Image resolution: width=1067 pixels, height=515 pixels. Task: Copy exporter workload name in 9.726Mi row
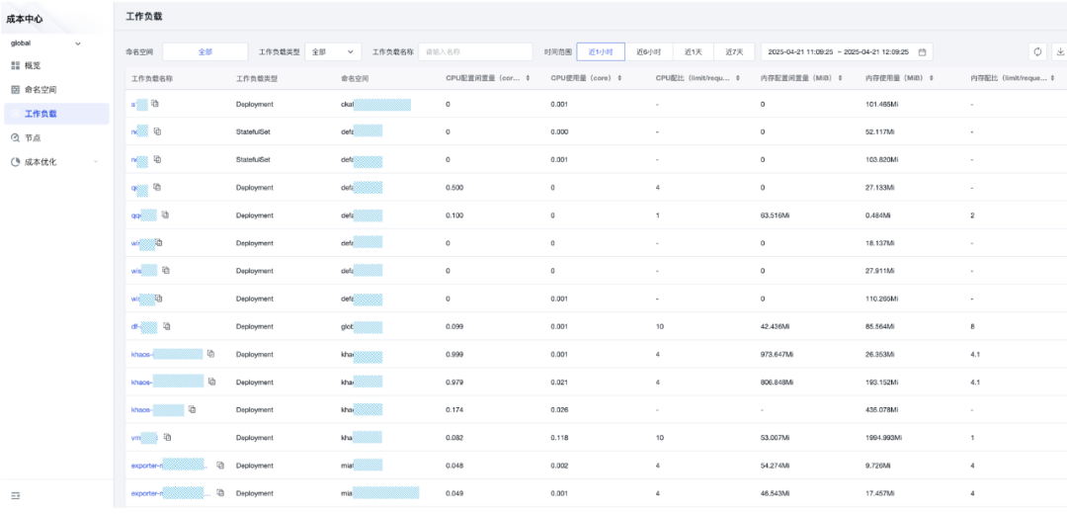pyautogui.click(x=219, y=466)
